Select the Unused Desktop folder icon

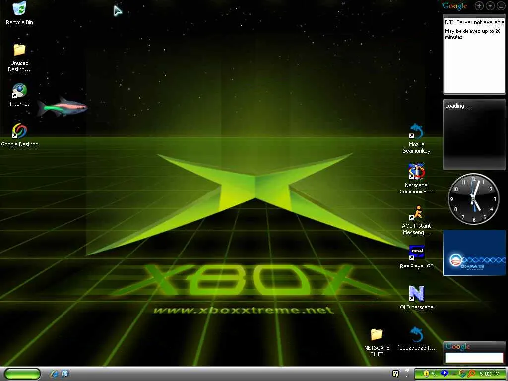point(19,58)
